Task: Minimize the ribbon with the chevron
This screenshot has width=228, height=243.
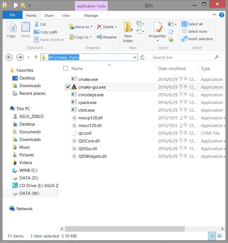Action: point(214,15)
